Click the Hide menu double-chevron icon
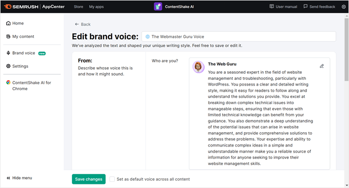This screenshot has width=349, height=188. click(8, 178)
